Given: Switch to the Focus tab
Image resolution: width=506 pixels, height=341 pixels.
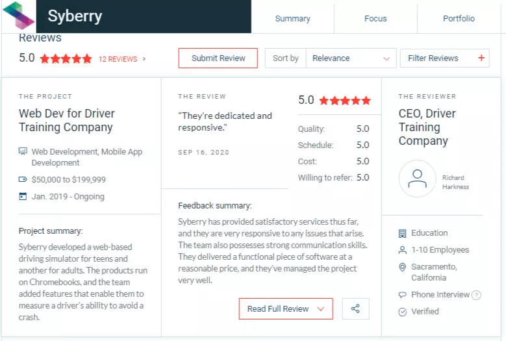Looking at the screenshot, I should (x=375, y=18).
